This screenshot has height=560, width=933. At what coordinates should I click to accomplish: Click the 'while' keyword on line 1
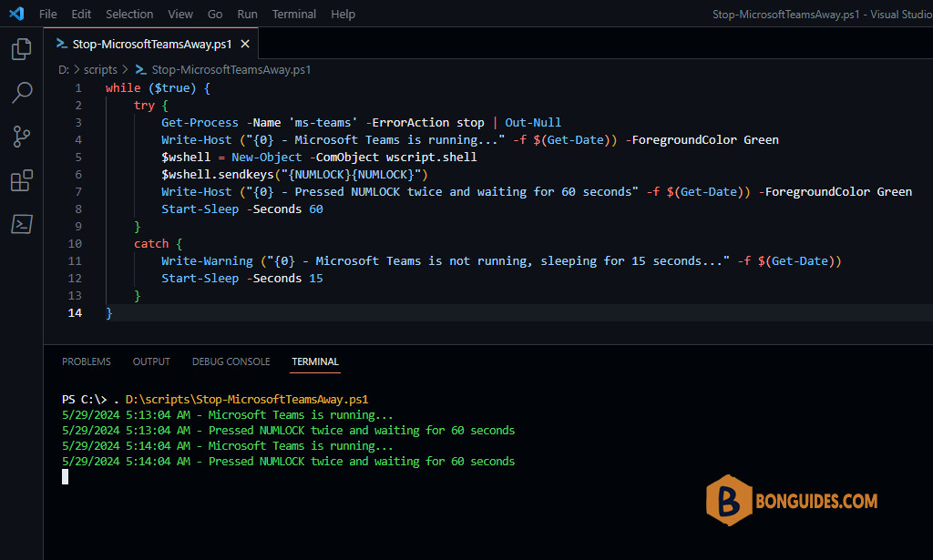coord(123,88)
